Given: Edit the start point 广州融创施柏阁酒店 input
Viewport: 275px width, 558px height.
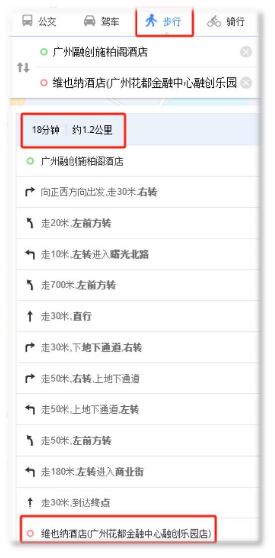Looking at the screenshot, I should click(138, 52).
